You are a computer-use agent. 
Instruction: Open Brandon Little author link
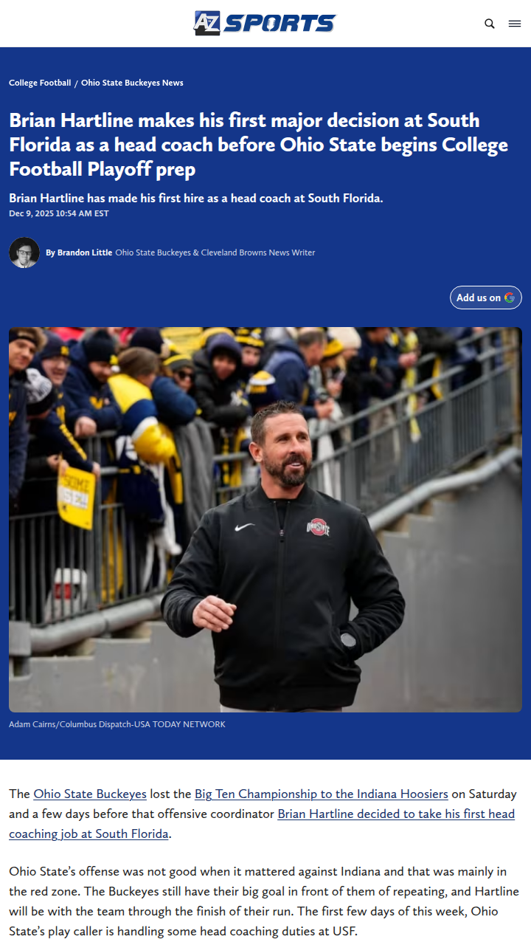tap(85, 252)
